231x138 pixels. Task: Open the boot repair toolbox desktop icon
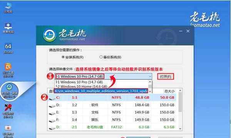tap(8, 132)
